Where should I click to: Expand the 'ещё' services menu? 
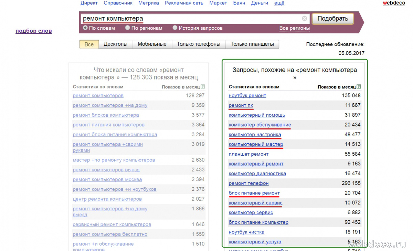[x=279, y=3]
